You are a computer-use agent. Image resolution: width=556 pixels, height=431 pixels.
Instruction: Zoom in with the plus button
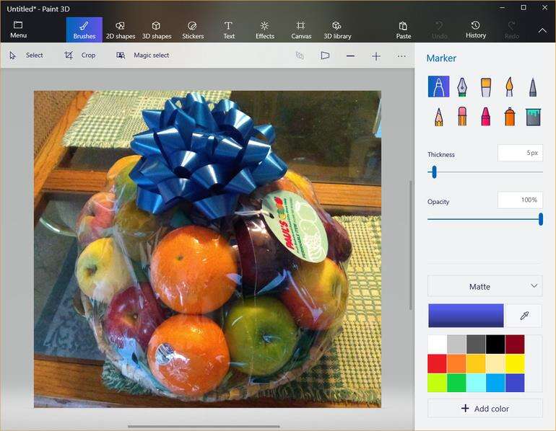click(x=376, y=56)
